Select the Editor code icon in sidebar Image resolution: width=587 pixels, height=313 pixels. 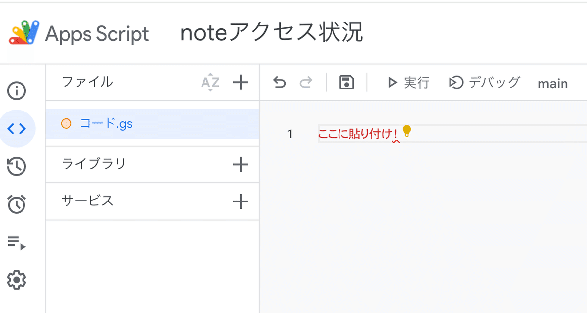17,129
